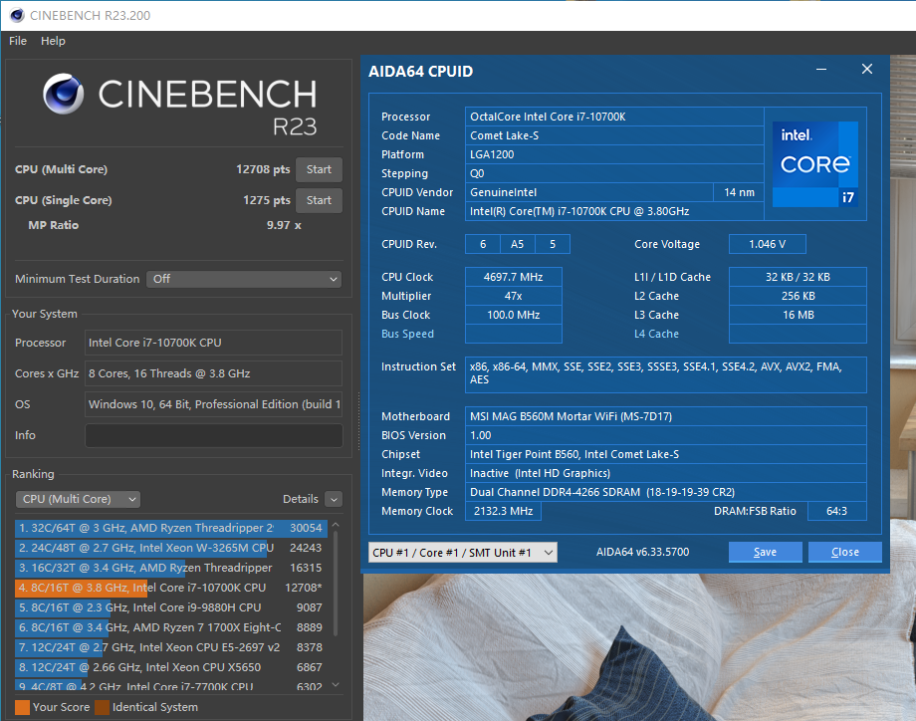Viewport: 916px width, 721px height.
Task: Click the ranking list scroll-up arrow
Action: pos(336,525)
